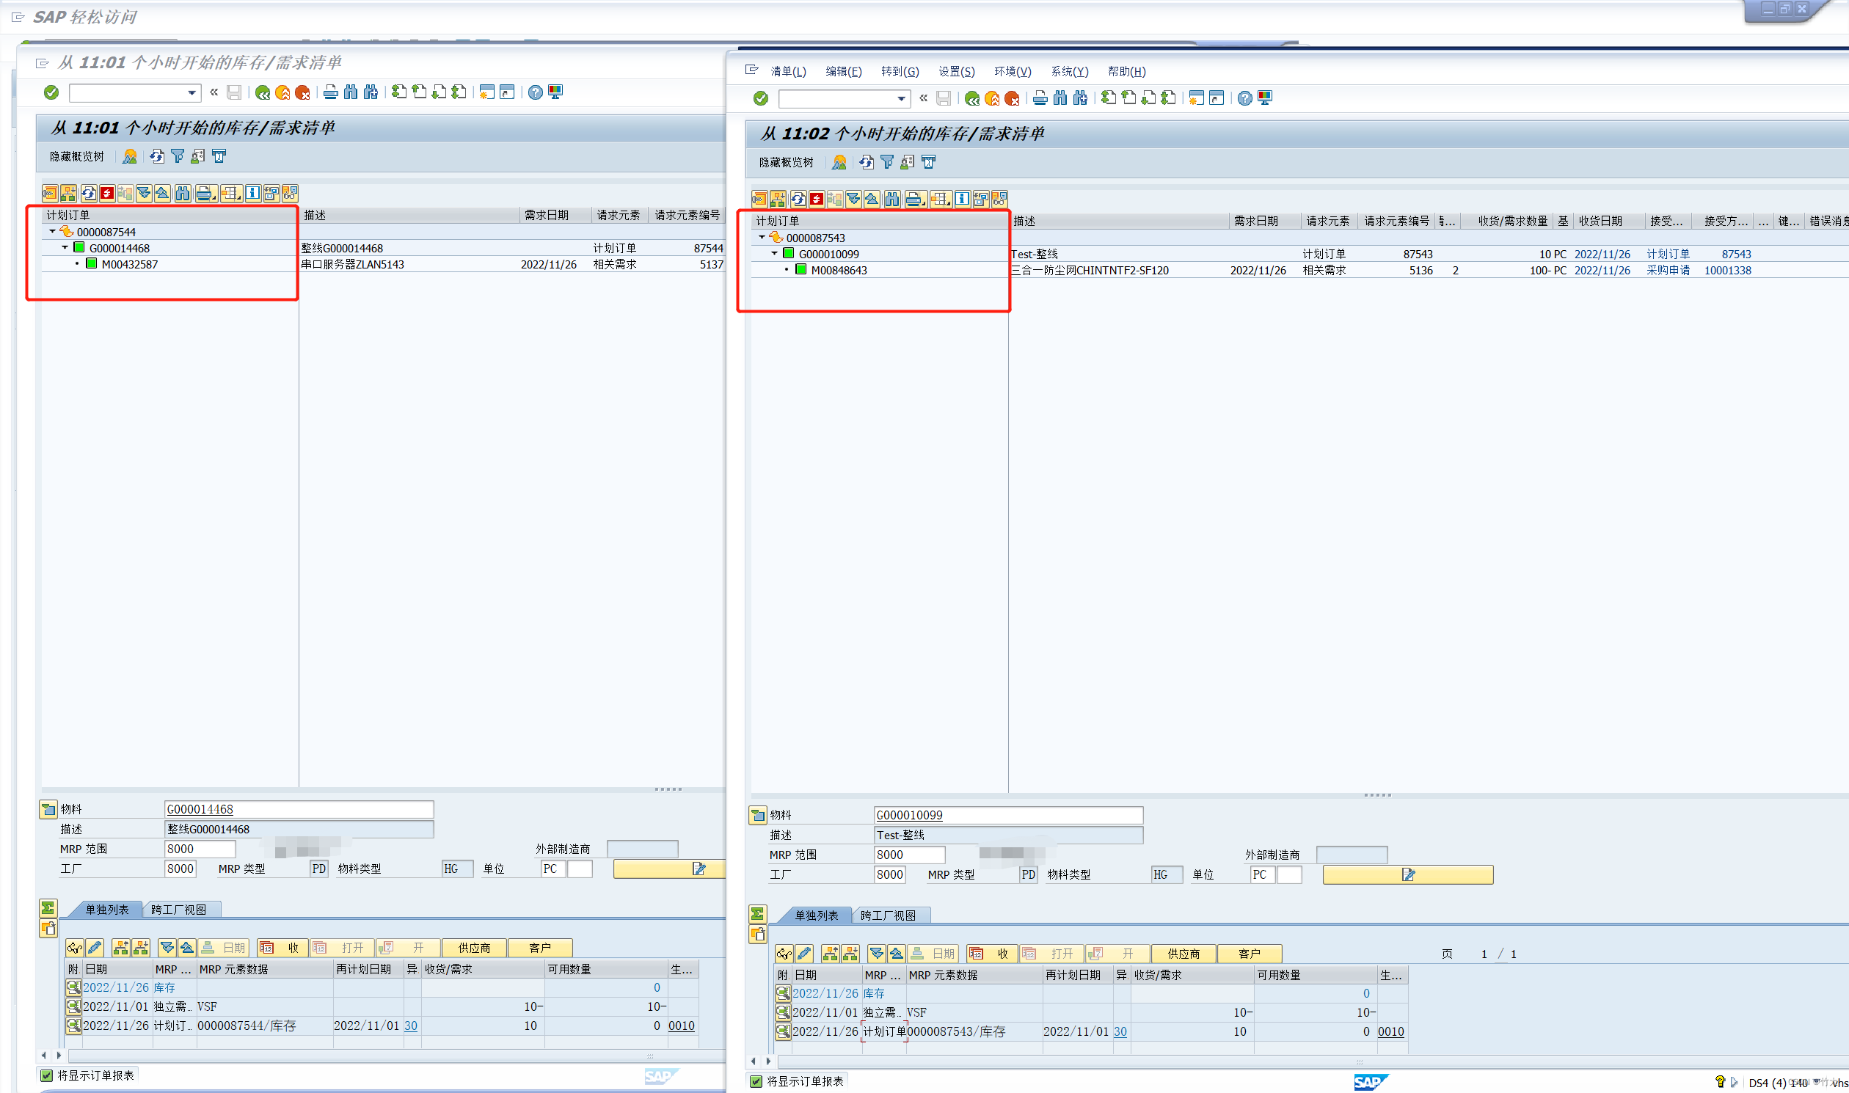
Task: Click Print icon in 11:02 window toolbar
Action: pyautogui.click(x=1040, y=98)
